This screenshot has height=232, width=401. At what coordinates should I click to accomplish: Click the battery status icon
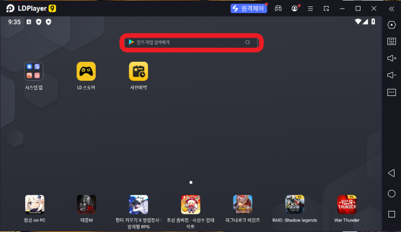[x=373, y=22]
